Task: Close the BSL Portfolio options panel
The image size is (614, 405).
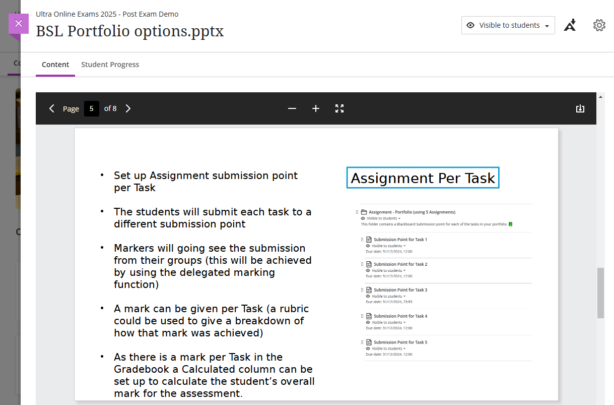Action: [19, 24]
